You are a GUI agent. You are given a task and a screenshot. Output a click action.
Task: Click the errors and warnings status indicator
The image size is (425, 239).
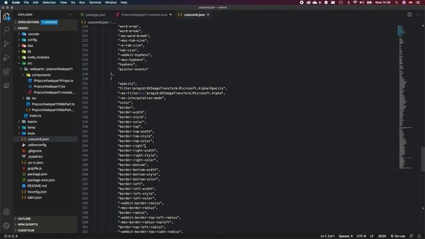tap(11, 236)
